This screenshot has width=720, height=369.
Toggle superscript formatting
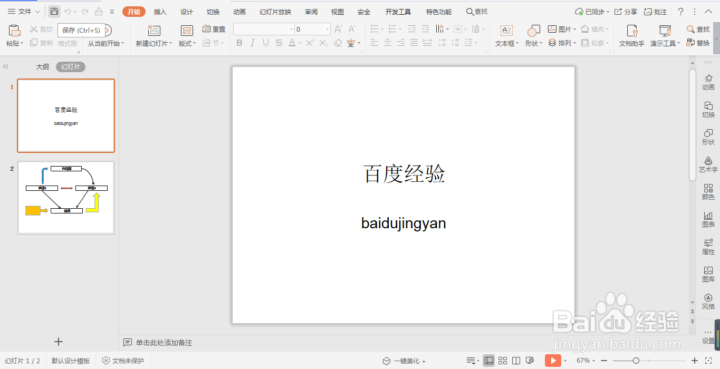coord(310,43)
